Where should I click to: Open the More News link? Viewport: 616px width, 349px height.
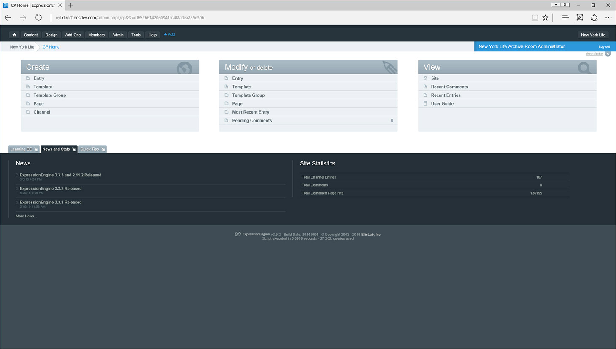coord(26,216)
